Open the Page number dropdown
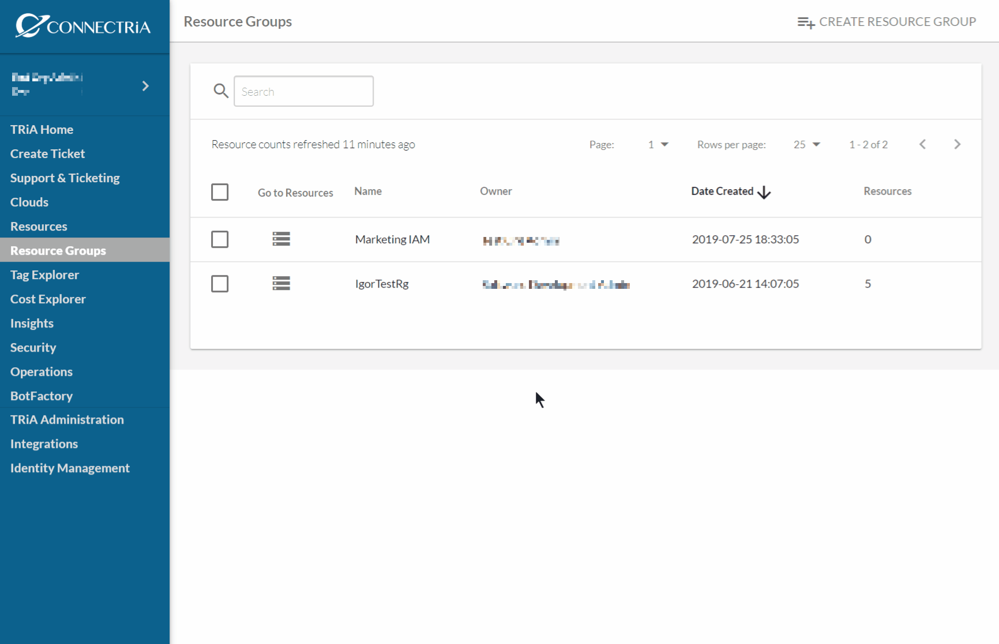 pos(658,145)
